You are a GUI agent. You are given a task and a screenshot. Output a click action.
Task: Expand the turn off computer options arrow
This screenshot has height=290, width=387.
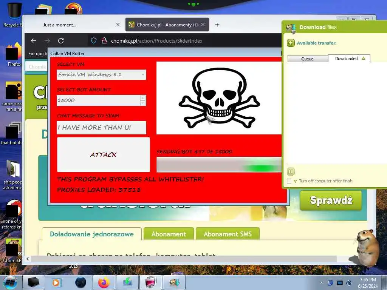(295, 181)
